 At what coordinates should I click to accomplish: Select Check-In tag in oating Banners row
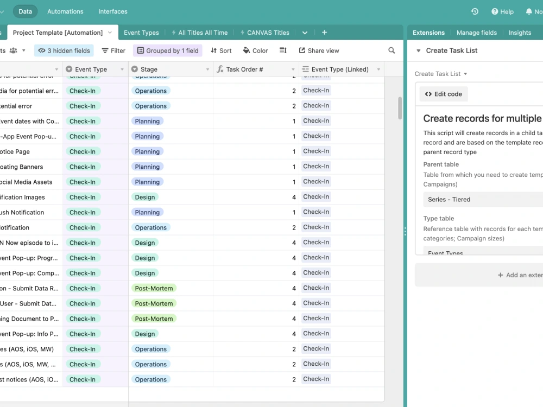coord(83,167)
